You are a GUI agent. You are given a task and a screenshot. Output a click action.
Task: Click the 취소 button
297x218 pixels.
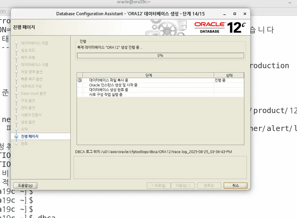(x=235, y=185)
